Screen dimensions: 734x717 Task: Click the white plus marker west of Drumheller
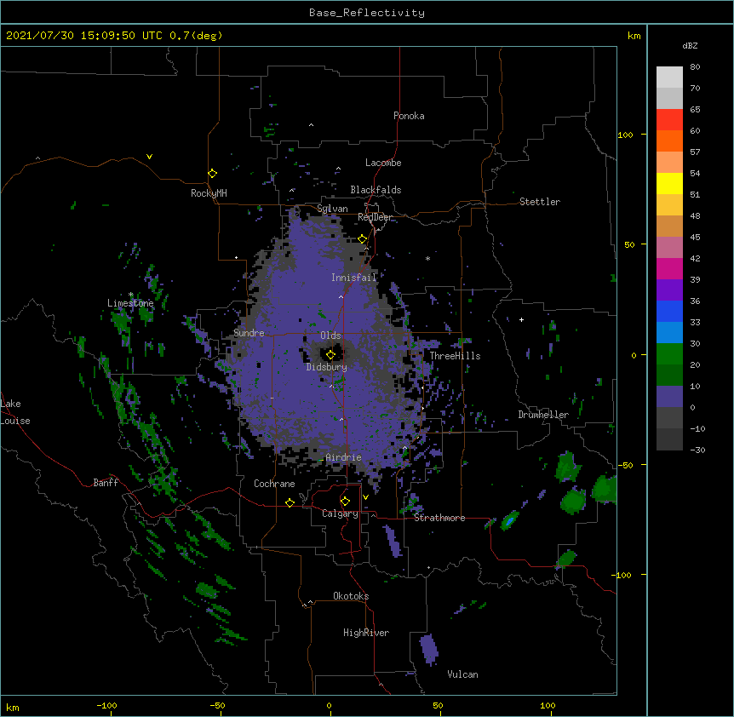(x=521, y=319)
